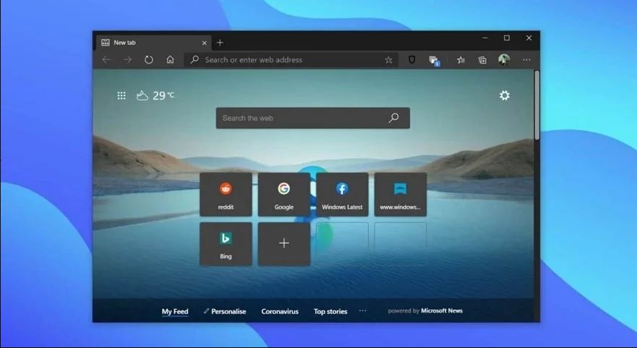Open a new tab with plus button
Viewport: 637px width, 348px height.
(220, 42)
